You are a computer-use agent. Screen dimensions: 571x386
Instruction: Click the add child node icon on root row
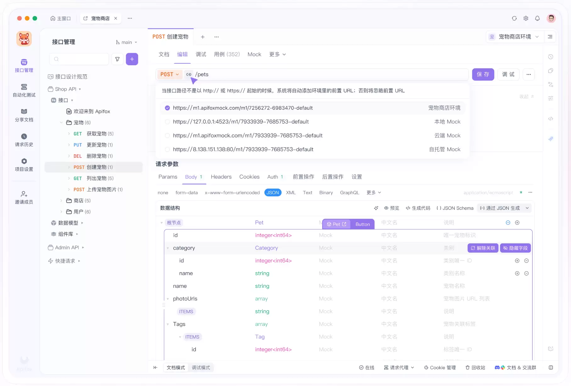[x=517, y=223]
